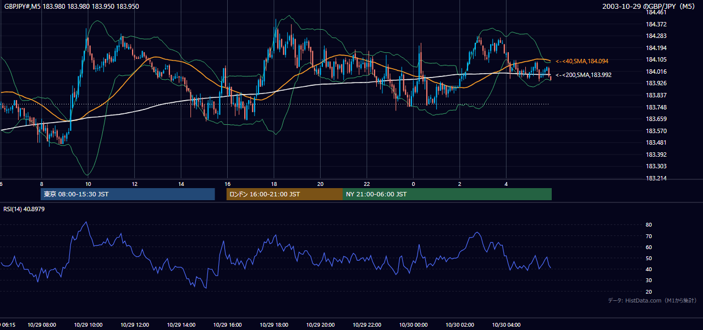This screenshot has height=330, width=703.
Task: Click hour tick 22 below the price chart
Action: point(367,184)
